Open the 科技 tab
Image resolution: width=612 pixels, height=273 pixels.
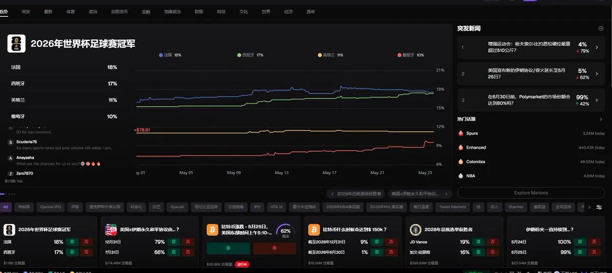pyautogui.click(x=221, y=11)
